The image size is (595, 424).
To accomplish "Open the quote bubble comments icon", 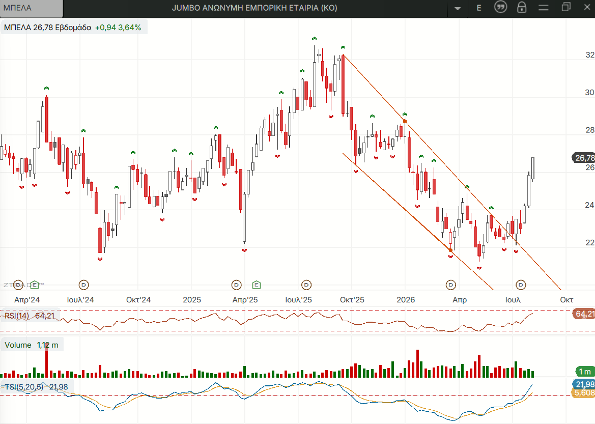I will (500, 7).
